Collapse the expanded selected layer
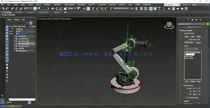The image size is (210, 108). pos(10,34)
